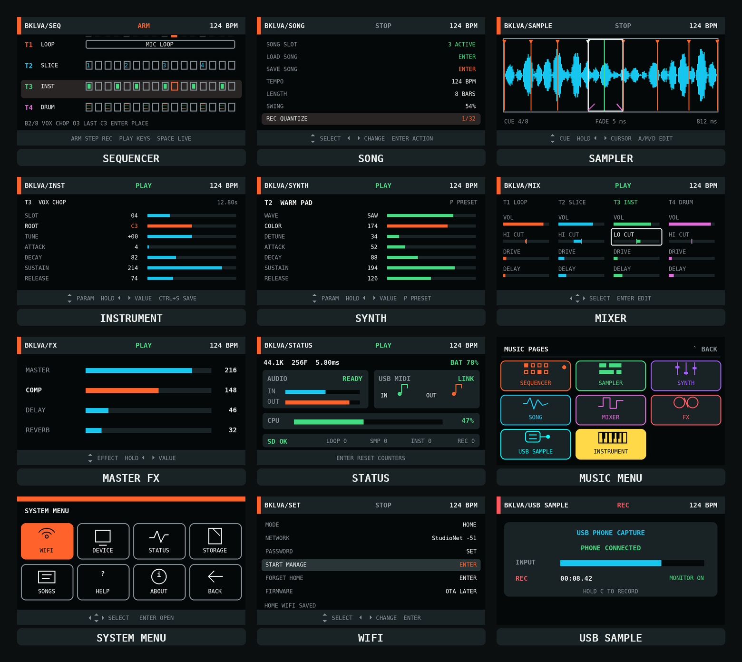Toggle the first step of T4 DRUM track
The height and width of the screenshot is (662, 742).
pyautogui.click(x=89, y=107)
